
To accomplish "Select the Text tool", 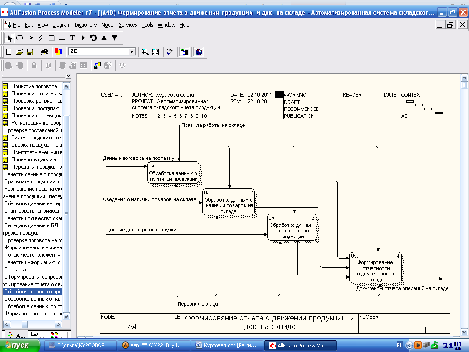I will 72,38.
